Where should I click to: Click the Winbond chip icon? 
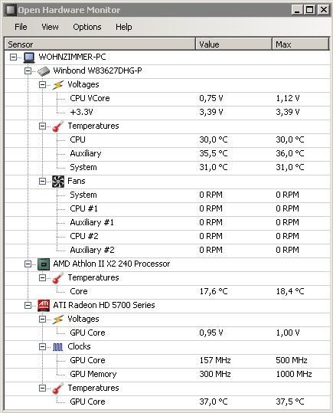tap(44, 71)
